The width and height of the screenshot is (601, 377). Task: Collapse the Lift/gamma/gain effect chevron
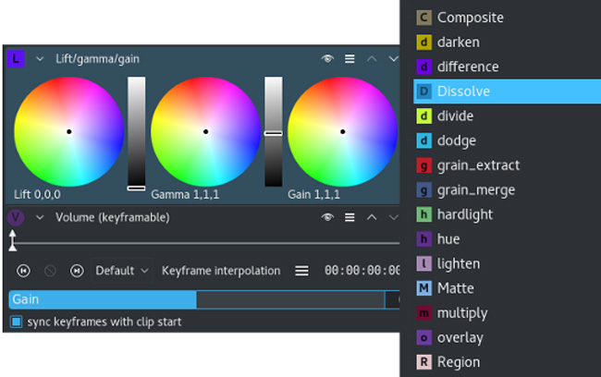(x=40, y=59)
